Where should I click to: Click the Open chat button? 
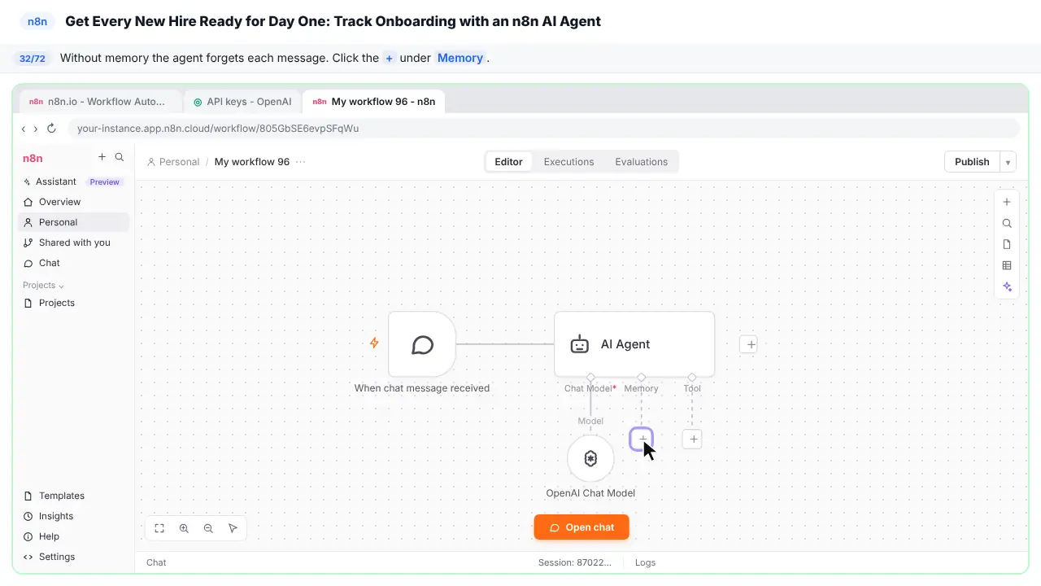(x=581, y=527)
